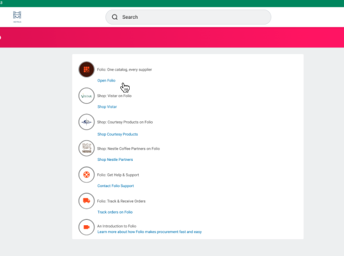Select 'Folio: Track & Receive Orders' text
This screenshot has height=256, width=344.
point(121,201)
